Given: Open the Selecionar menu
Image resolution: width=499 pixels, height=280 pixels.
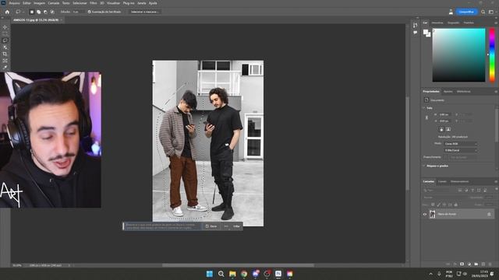Looking at the screenshot, I should click(x=80, y=3).
